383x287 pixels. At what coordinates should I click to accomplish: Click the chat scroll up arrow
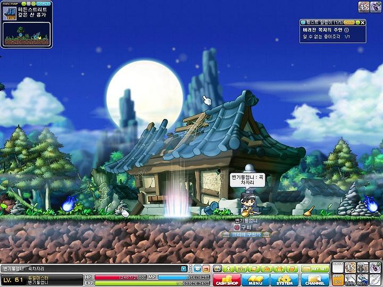coord(190,267)
